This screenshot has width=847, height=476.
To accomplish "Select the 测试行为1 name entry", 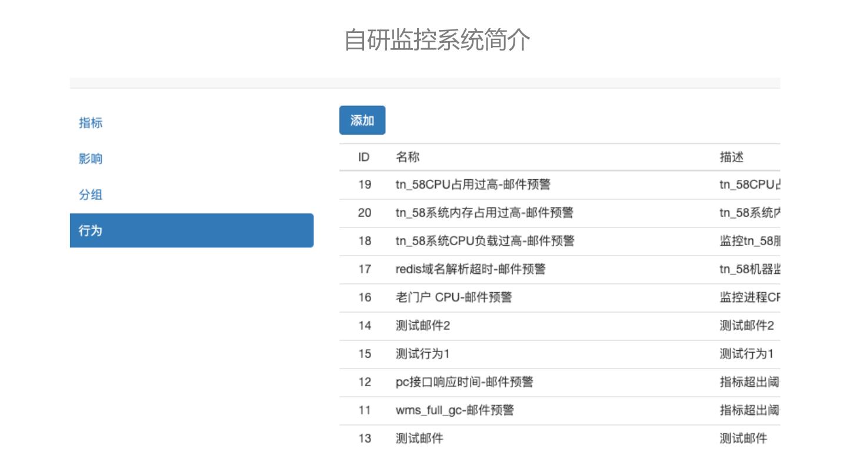I will point(422,354).
